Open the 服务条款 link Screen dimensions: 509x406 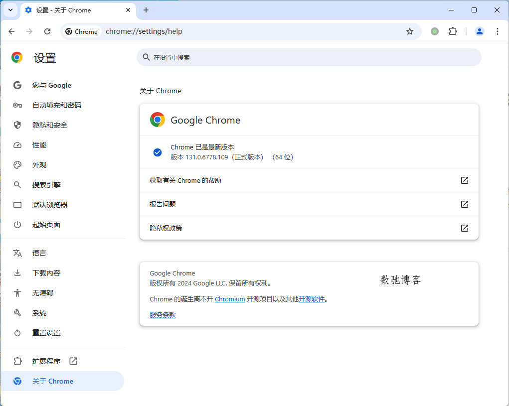pos(163,315)
